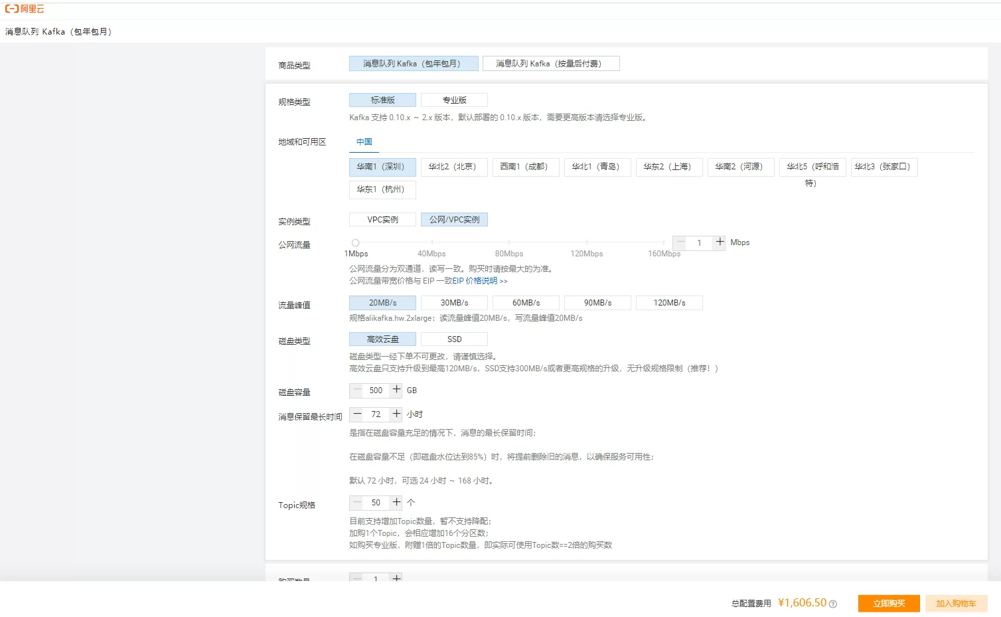Click help icon next to total price
The image size is (1001, 617).
click(x=833, y=604)
